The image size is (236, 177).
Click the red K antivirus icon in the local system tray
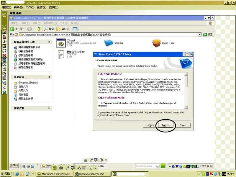pos(211,174)
